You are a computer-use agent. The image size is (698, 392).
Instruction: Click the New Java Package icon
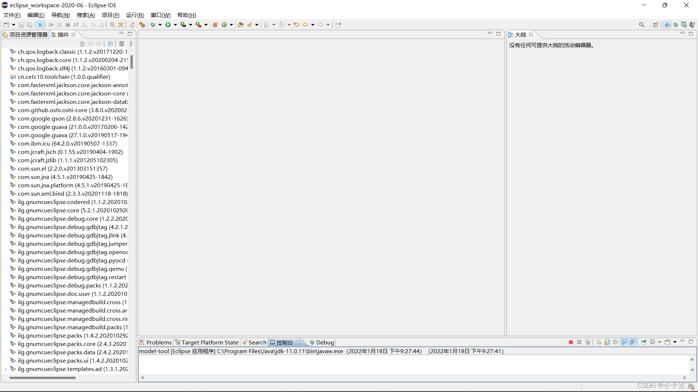tap(215, 25)
